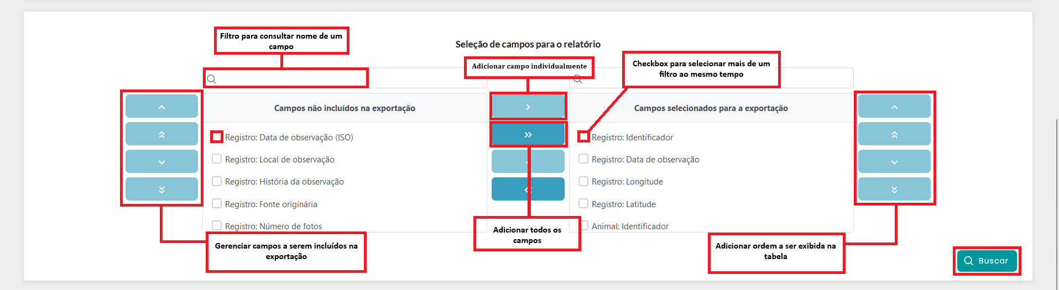
Task: Toggle the 'Registro: Longitude' checkbox
Action: tap(583, 181)
